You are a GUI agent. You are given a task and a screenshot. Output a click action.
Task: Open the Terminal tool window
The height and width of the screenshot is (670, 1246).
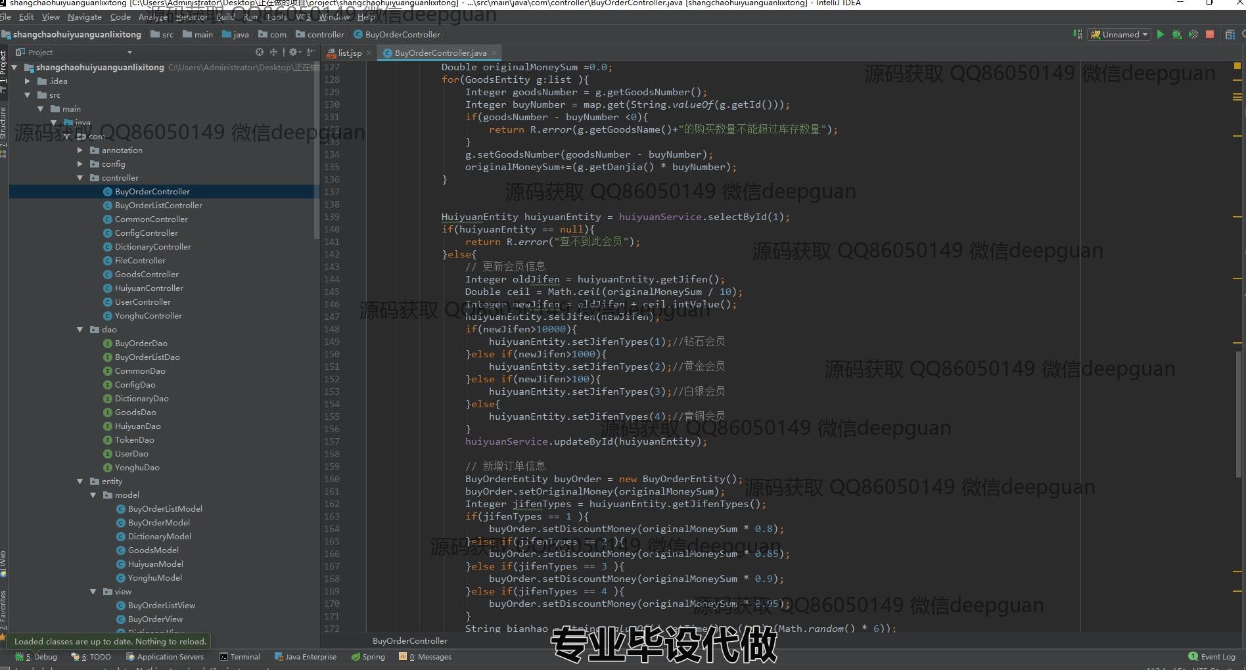(x=240, y=657)
